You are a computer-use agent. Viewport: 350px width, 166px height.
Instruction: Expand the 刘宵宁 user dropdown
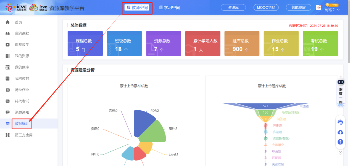[x=332, y=10]
